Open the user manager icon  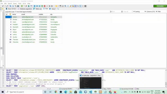coord(26,6)
